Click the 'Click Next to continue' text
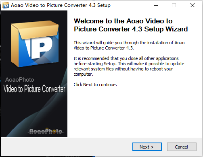 (95, 85)
